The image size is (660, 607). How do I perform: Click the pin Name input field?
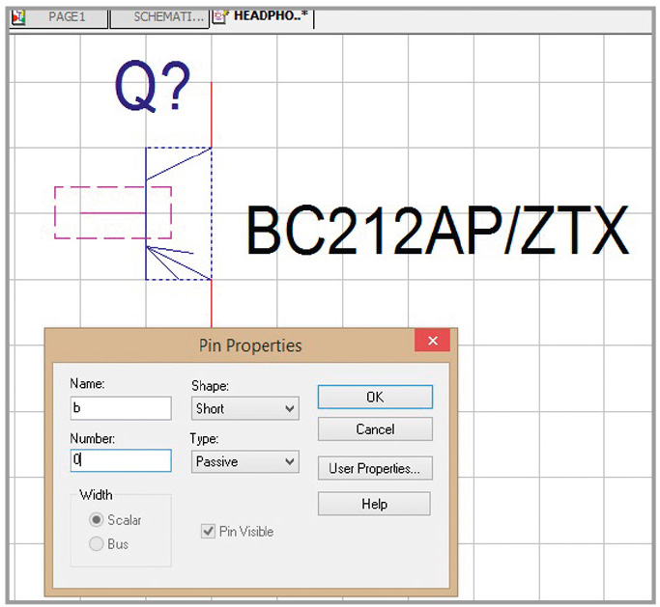(x=121, y=408)
